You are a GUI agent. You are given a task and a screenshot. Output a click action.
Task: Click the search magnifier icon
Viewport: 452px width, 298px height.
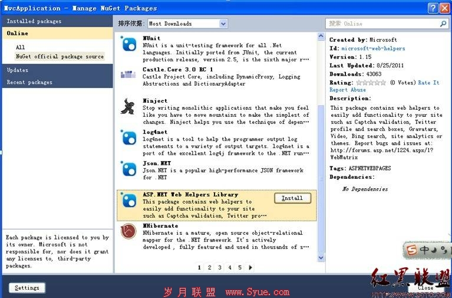click(x=443, y=24)
